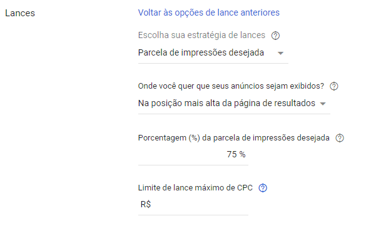The height and width of the screenshot is (226, 371).
Task: Select the 'Lances' section heading
Action: (20, 13)
